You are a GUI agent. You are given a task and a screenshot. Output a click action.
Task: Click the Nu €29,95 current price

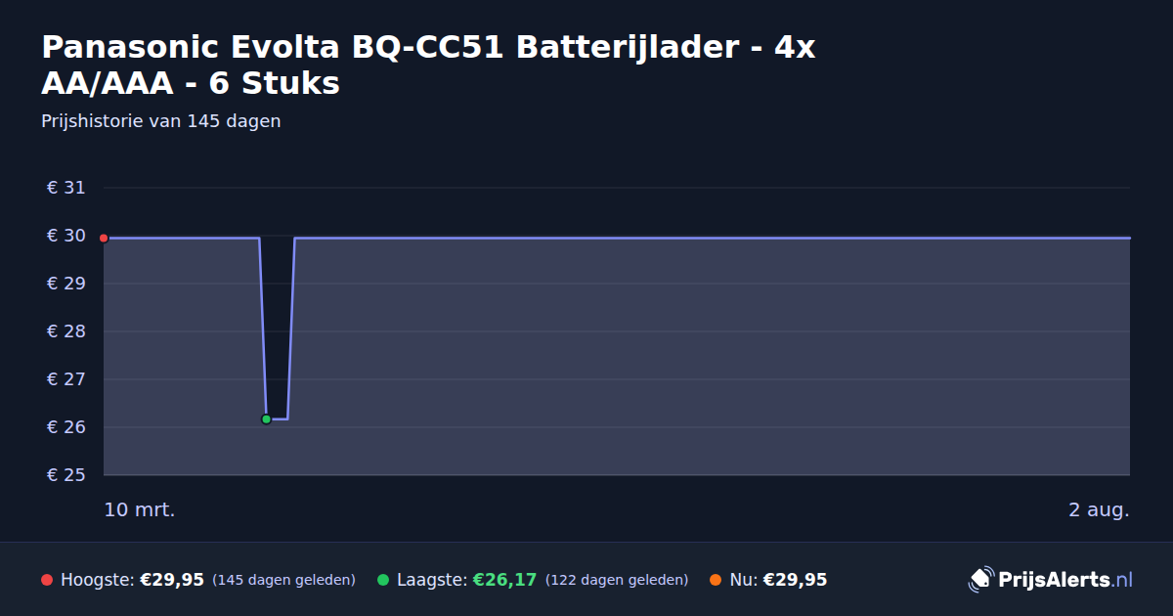[795, 580]
